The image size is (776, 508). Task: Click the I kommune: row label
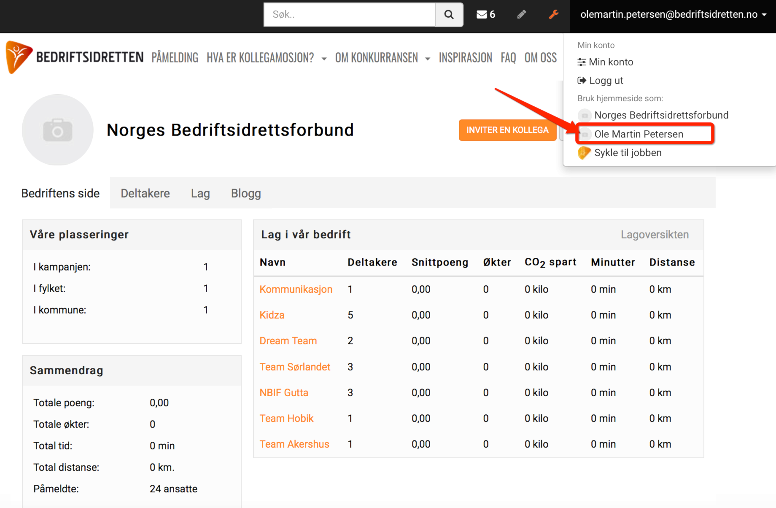click(59, 310)
